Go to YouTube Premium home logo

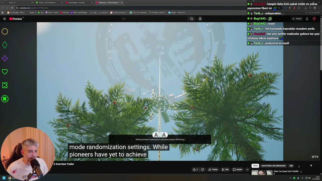16,19
